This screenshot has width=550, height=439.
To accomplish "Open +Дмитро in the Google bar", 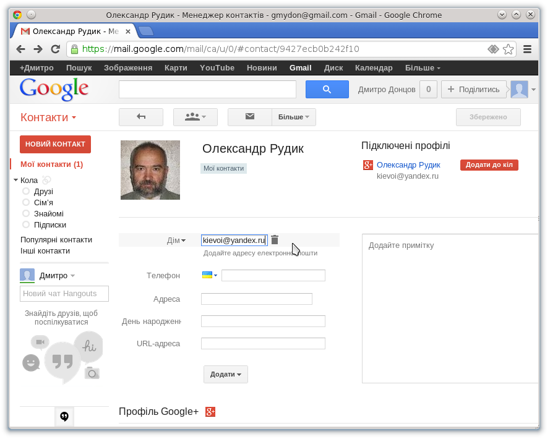I will 37,68.
